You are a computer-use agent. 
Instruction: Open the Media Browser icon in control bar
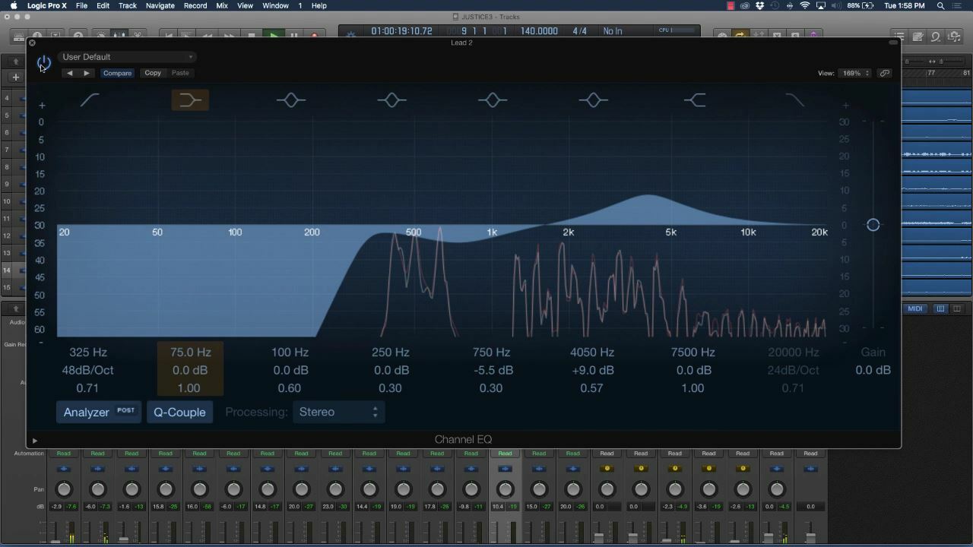tap(955, 36)
